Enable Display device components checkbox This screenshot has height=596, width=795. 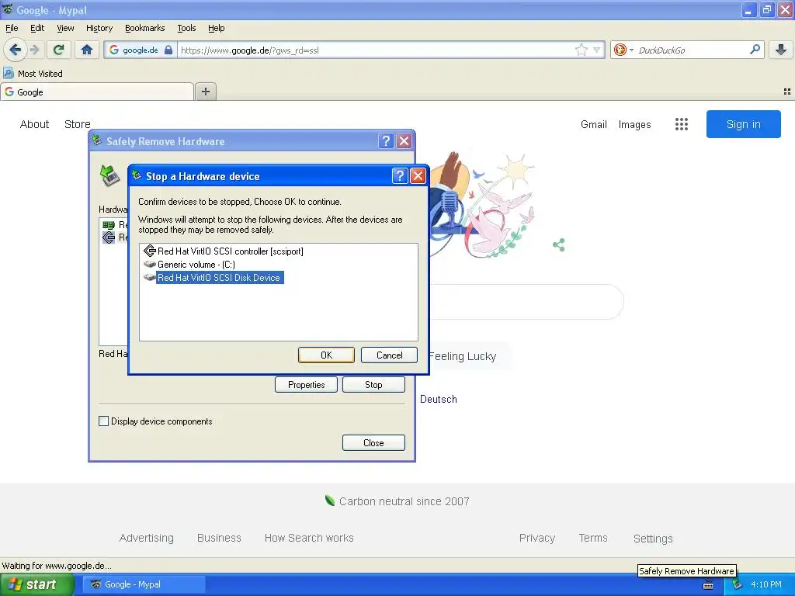tap(103, 421)
